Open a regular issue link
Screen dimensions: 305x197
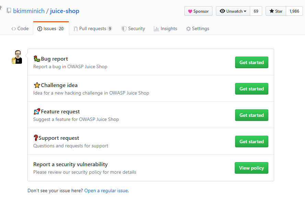coord(107,190)
